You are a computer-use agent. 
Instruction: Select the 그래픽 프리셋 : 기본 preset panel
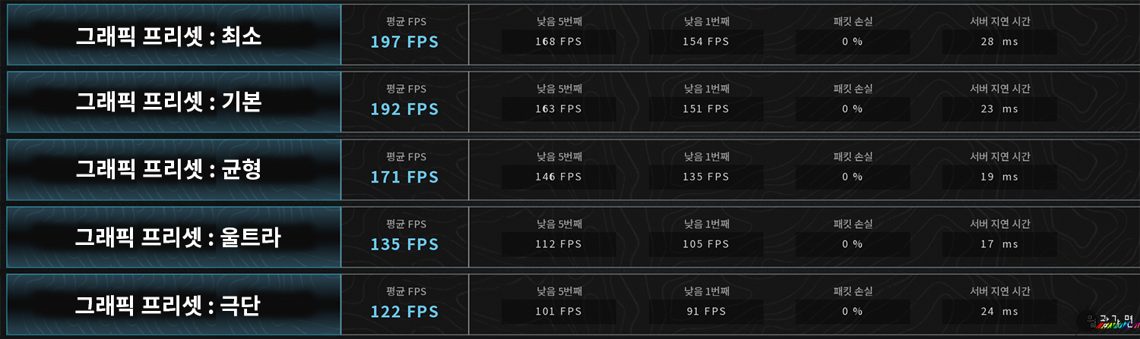pyautogui.click(x=173, y=102)
